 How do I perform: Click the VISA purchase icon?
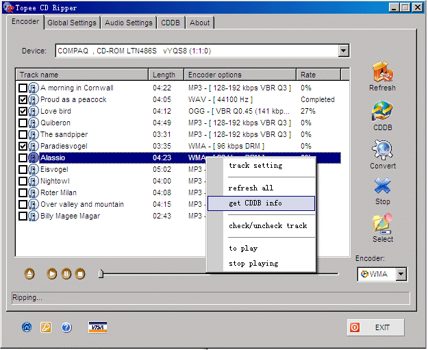click(x=97, y=327)
